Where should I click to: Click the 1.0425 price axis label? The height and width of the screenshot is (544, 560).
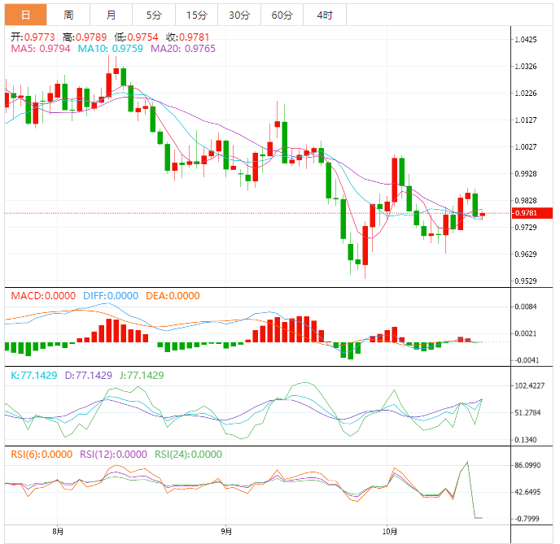coord(525,40)
